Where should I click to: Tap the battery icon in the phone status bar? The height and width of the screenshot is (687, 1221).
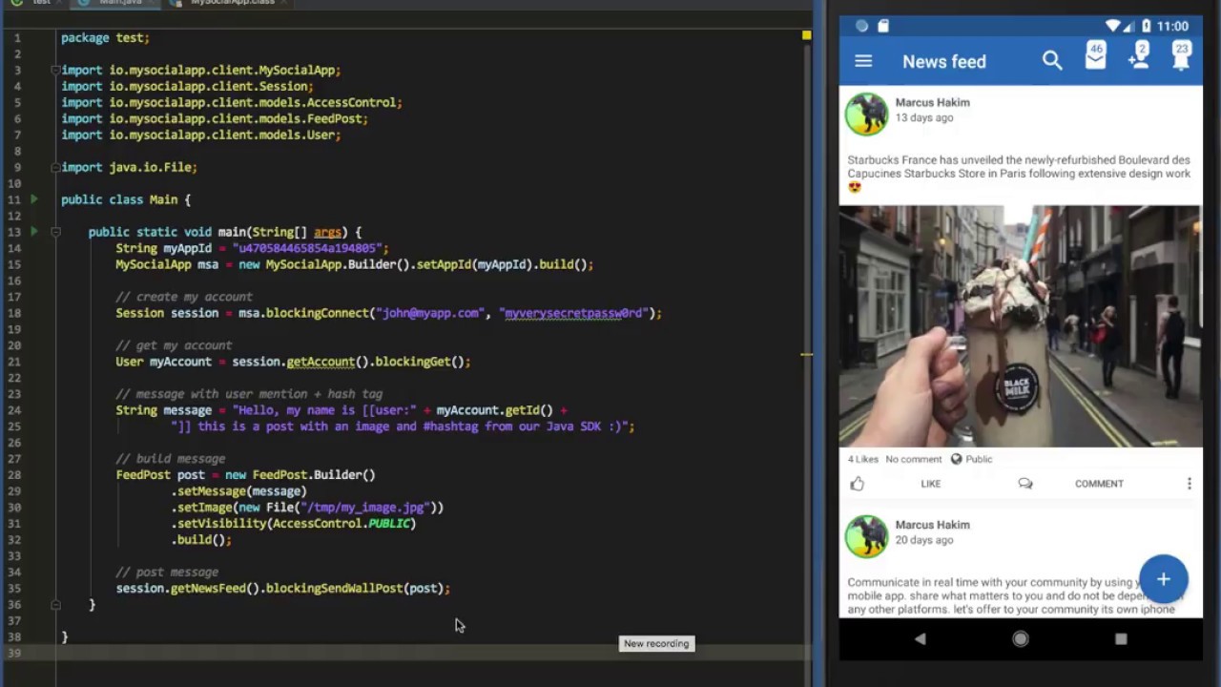coord(1145,26)
